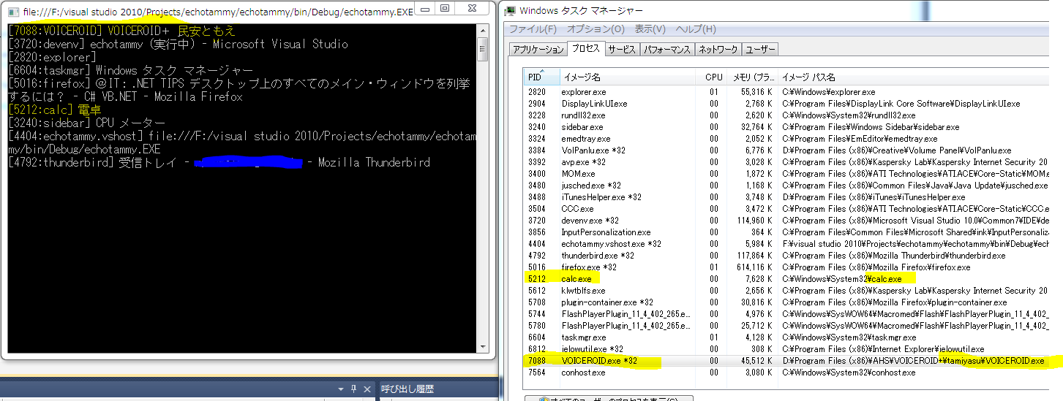Viewport: 1063px width, 401px height.
Task: Select the DisplayLinkUI.exe process row
Action: pos(793,104)
